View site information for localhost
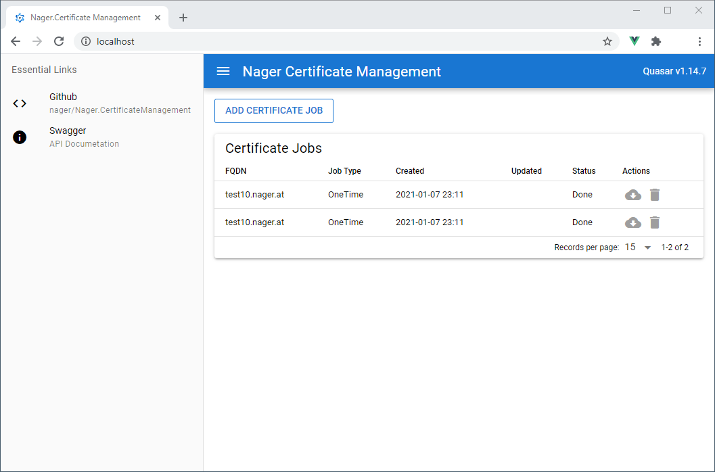The image size is (715, 472). coord(86,41)
